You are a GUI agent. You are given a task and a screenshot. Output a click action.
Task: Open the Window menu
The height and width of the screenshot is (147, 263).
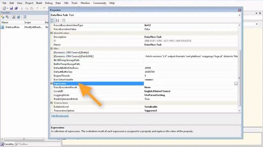(85, 3)
